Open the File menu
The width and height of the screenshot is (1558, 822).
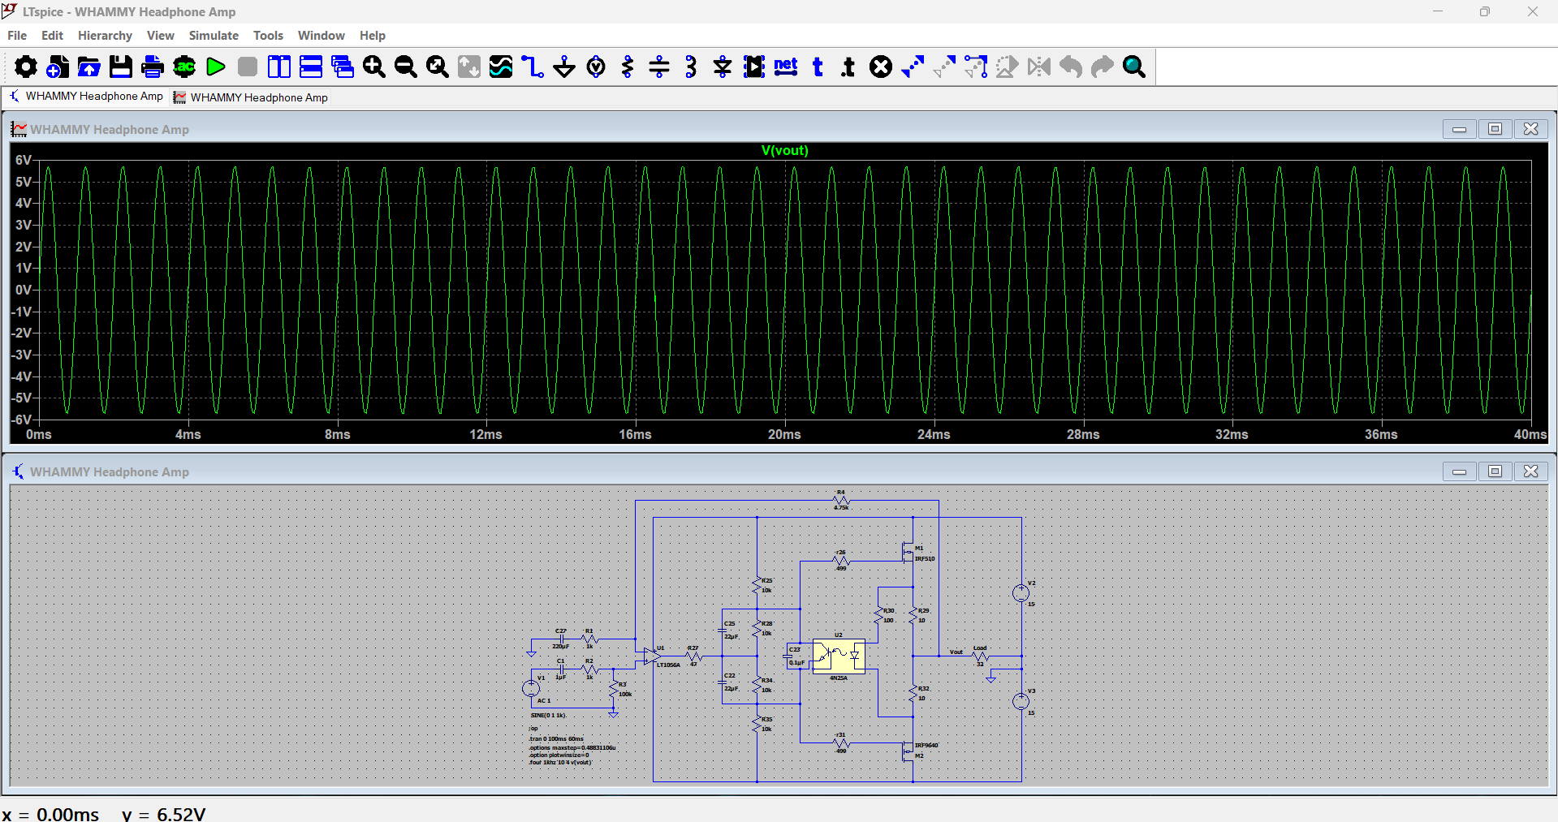coord(17,36)
